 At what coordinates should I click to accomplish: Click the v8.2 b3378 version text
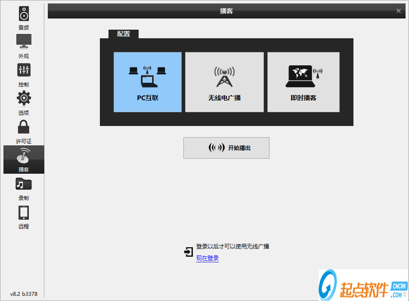click(x=24, y=294)
